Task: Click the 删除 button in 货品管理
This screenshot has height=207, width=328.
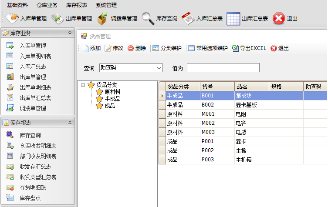Action: click(137, 48)
